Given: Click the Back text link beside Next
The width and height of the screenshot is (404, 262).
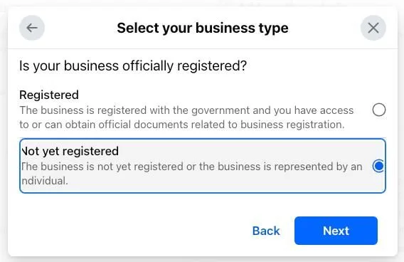Looking at the screenshot, I should [266, 231].
